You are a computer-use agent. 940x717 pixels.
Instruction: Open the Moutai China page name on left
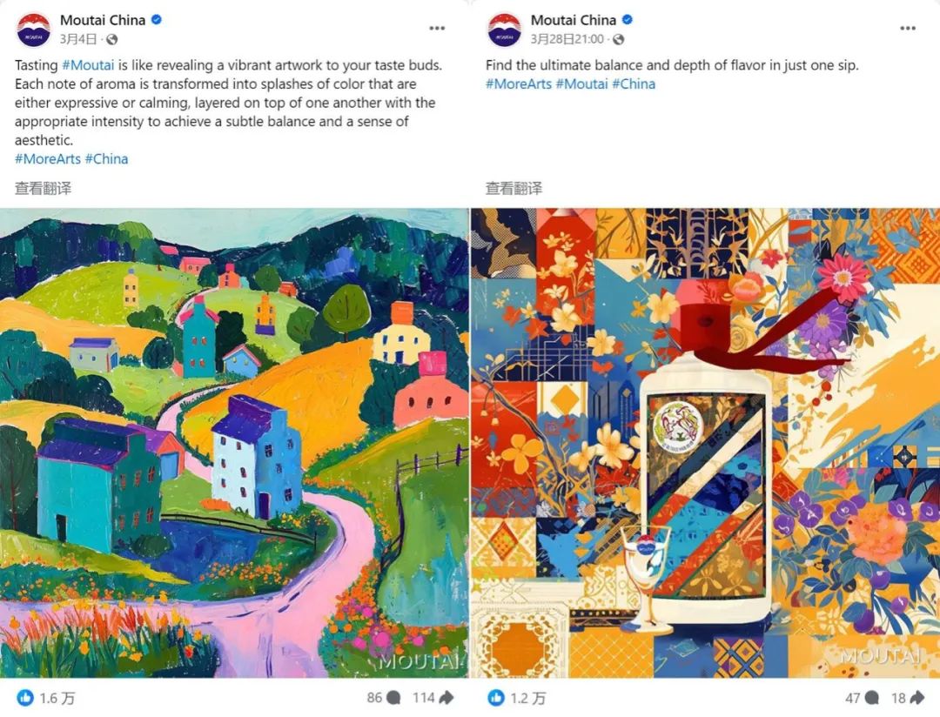(x=103, y=20)
